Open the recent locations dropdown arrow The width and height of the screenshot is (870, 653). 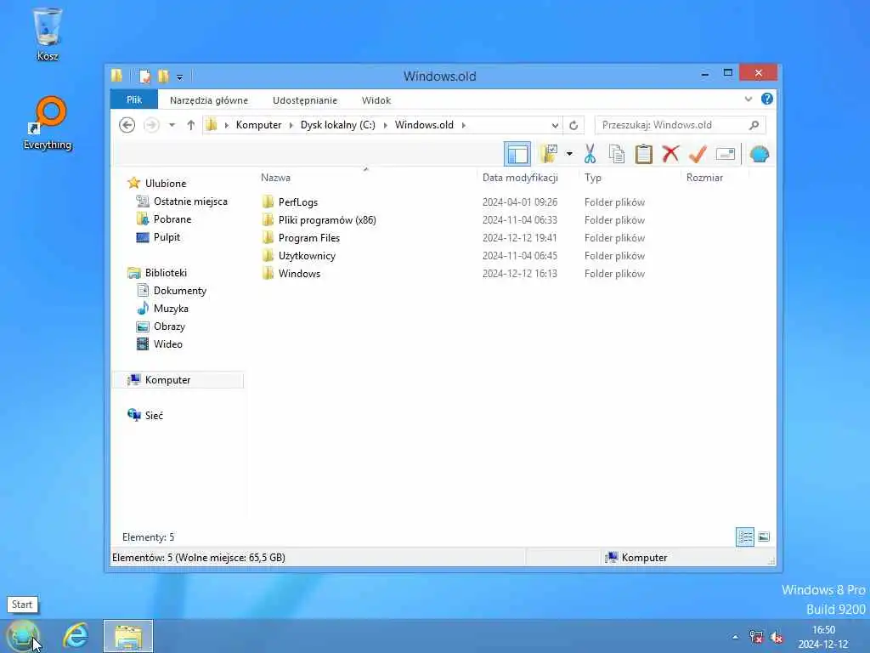click(172, 125)
